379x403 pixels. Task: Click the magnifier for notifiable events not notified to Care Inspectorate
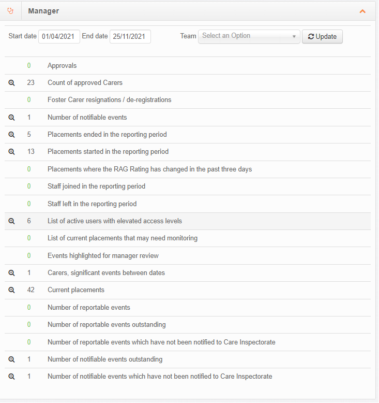click(11, 377)
